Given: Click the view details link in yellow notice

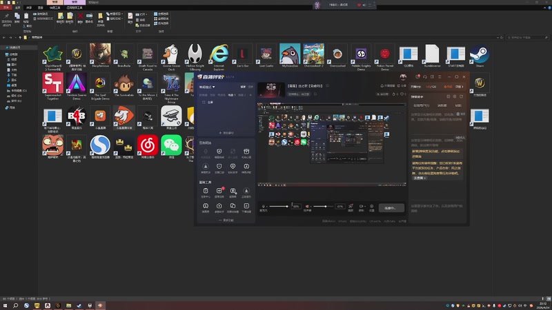Looking at the screenshot, I should (420, 178).
